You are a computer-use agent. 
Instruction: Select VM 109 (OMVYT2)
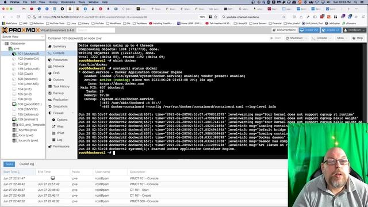coord(28,109)
